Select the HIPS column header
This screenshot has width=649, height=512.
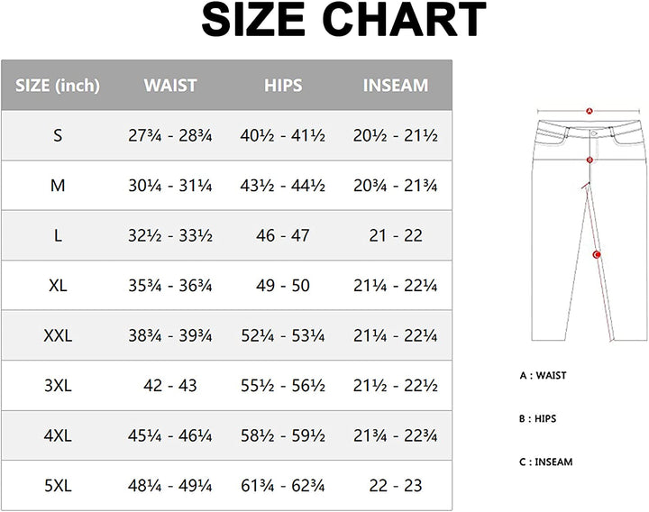coord(283,86)
